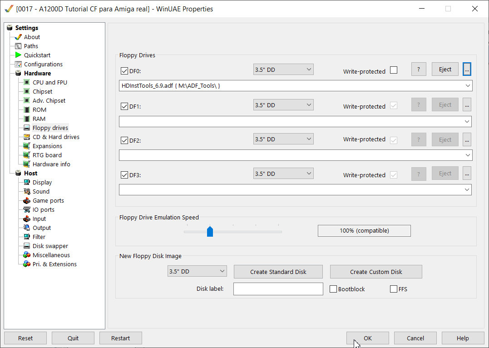The height and width of the screenshot is (348, 489).
Task: Click the RAM chip icon
Action: tap(27, 119)
